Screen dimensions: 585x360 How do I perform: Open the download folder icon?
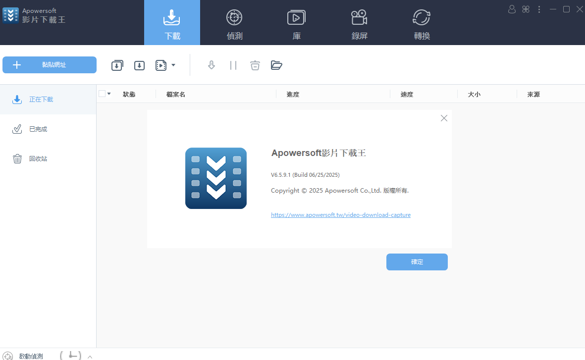pyautogui.click(x=276, y=65)
